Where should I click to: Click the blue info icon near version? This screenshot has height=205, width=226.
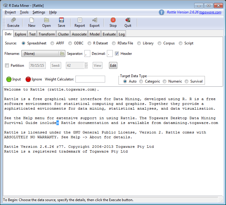[161, 12]
